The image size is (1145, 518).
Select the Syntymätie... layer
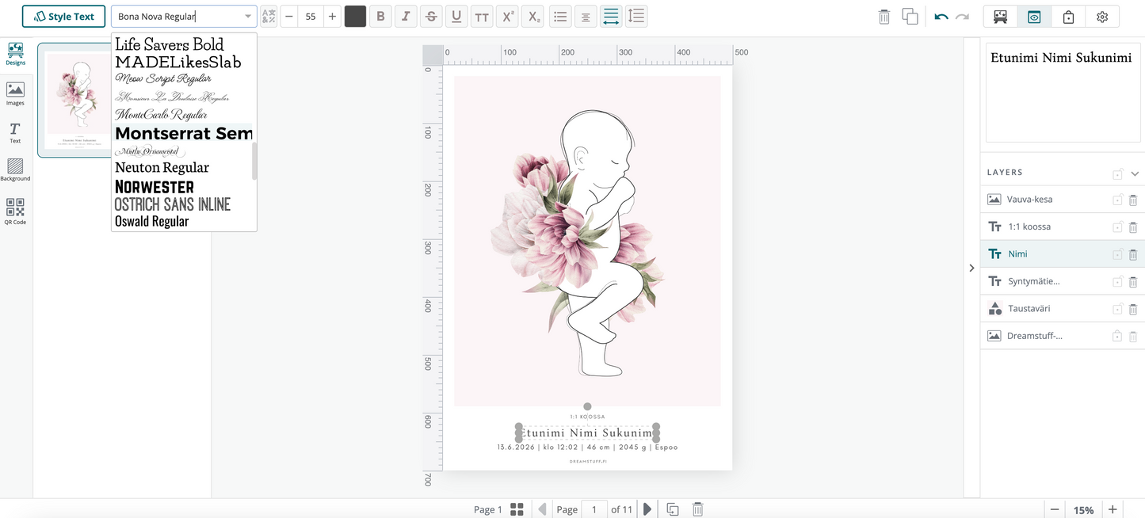point(1062,282)
